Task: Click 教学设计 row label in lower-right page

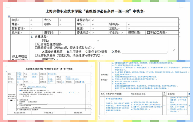Action: pos(104,80)
